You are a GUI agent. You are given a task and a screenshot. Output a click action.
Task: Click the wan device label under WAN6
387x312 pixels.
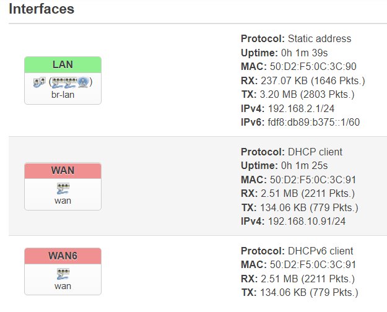click(63, 286)
